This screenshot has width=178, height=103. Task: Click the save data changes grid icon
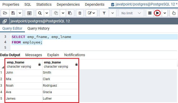point(29,13)
